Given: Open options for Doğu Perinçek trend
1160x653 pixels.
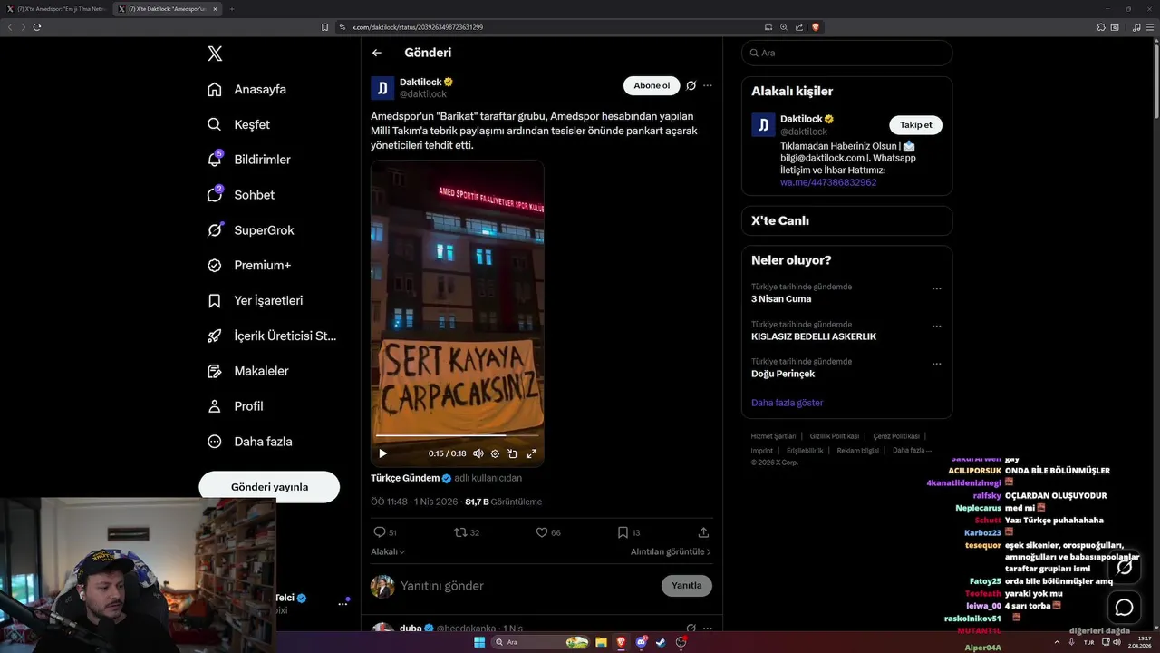Looking at the screenshot, I should pos(937,364).
